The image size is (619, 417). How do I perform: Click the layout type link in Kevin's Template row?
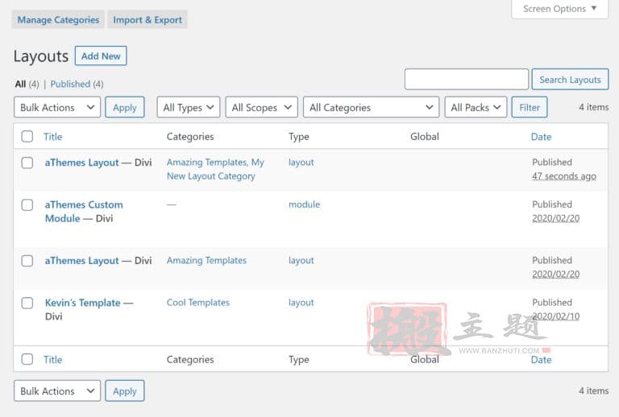click(x=301, y=303)
